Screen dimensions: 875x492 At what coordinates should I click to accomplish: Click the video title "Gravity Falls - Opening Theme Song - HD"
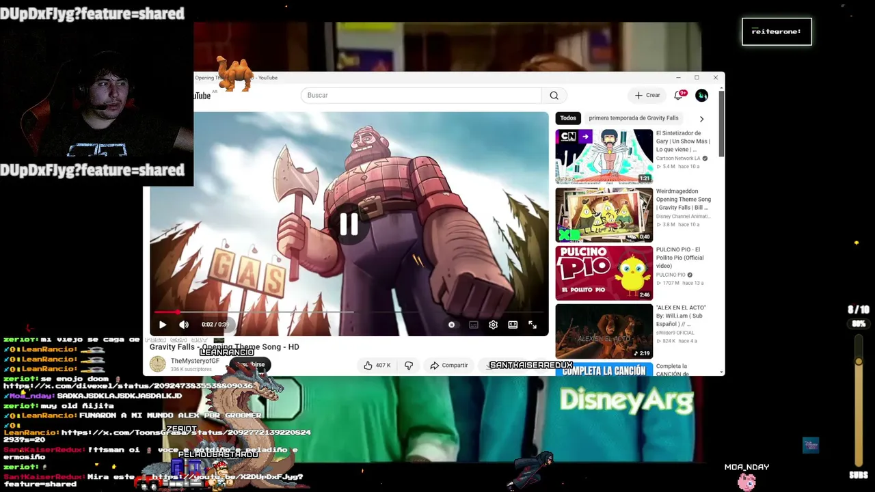[x=224, y=347]
